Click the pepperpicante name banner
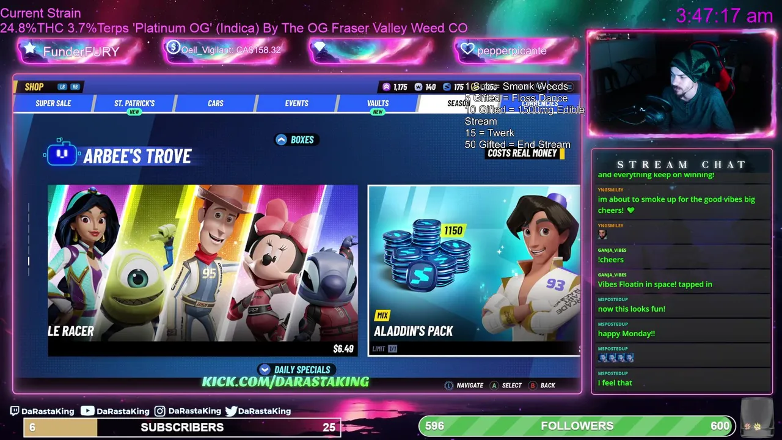This screenshot has height=440, width=782. point(516,51)
